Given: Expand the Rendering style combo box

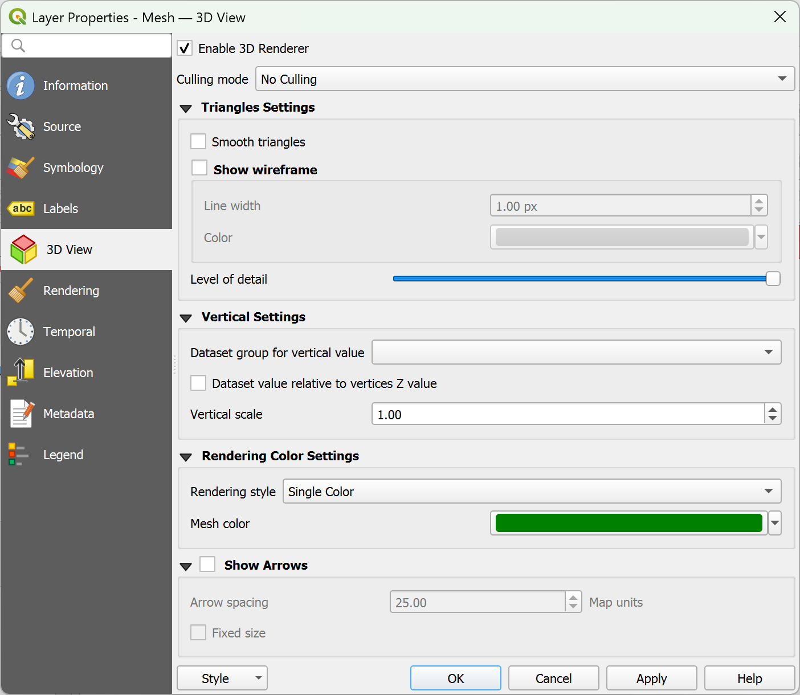Looking at the screenshot, I should click(532, 491).
